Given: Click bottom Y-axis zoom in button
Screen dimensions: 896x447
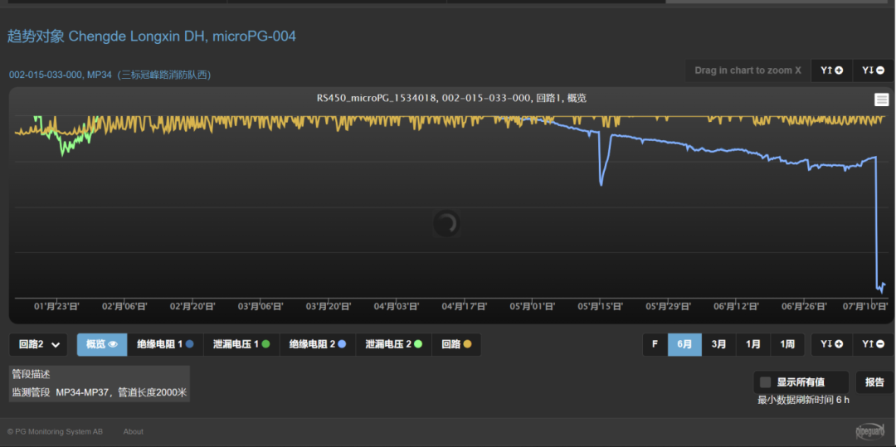Looking at the screenshot, I should 831,344.
